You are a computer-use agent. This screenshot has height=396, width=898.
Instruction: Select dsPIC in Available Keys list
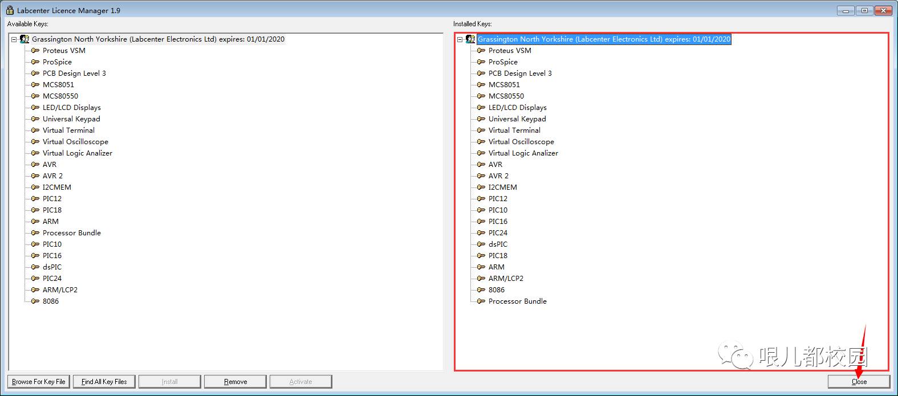point(52,267)
